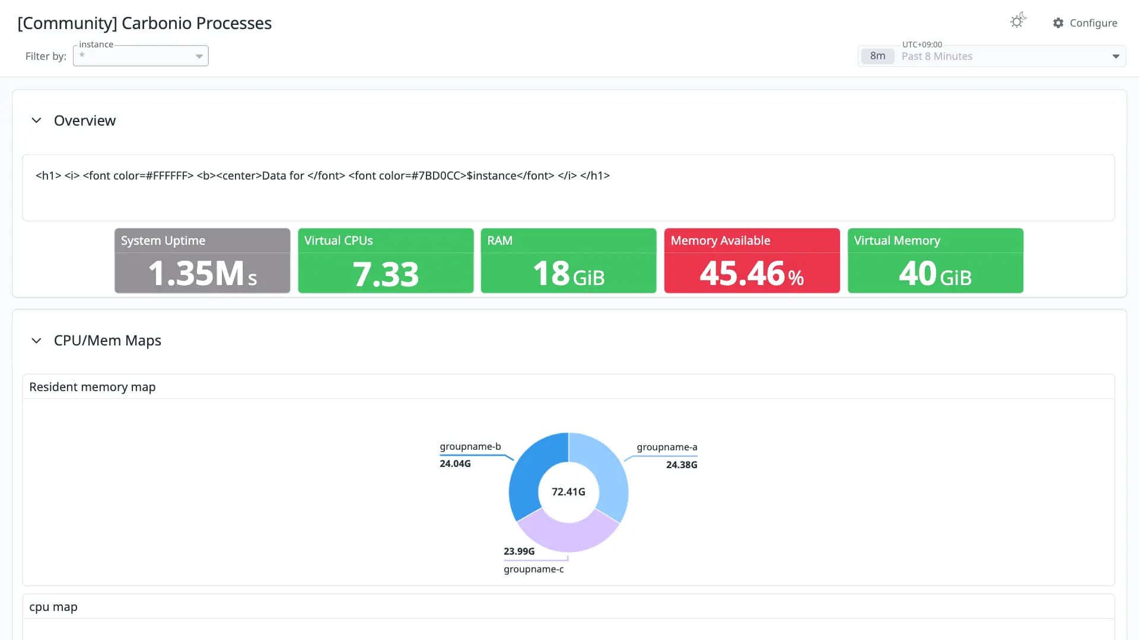Click the groupname-b legend label
The width and height of the screenshot is (1139, 640).
470,447
